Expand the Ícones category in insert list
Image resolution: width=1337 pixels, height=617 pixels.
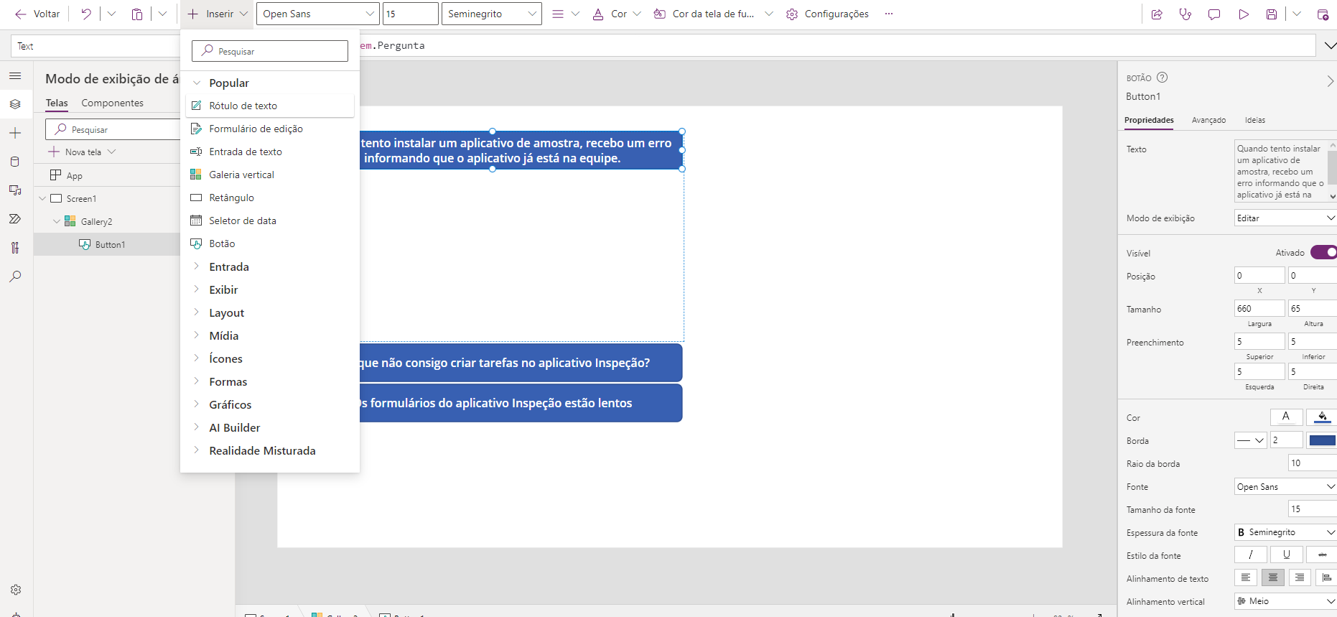click(225, 359)
